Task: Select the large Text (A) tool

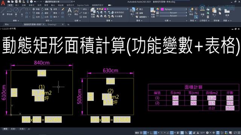Action: coord(69,12)
